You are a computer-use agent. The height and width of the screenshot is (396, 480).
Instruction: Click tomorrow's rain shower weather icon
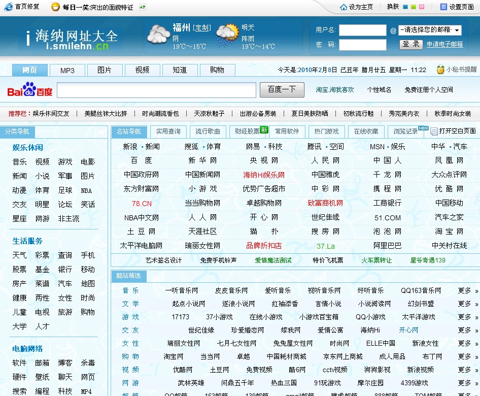[227, 35]
